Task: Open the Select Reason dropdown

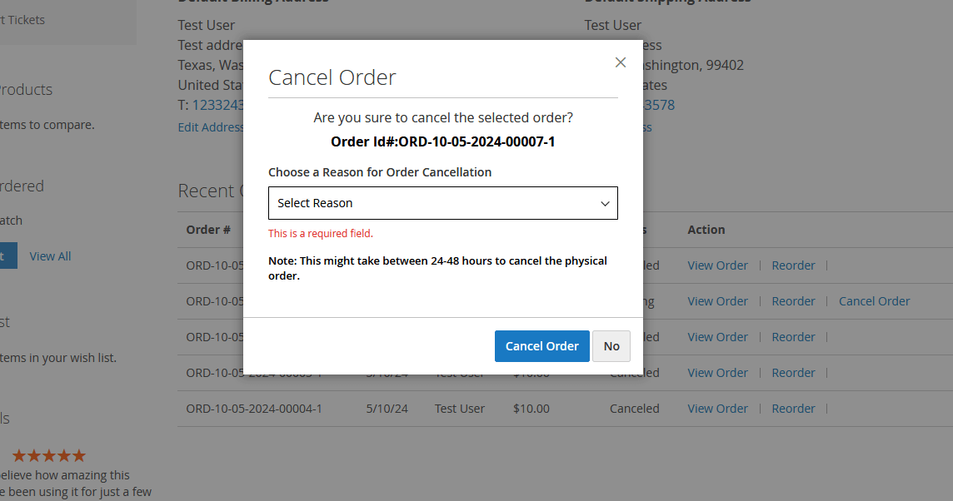Action: [x=442, y=203]
